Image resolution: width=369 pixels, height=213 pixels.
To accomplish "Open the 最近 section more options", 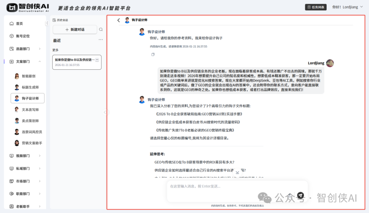I will click(x=101, y=40).
